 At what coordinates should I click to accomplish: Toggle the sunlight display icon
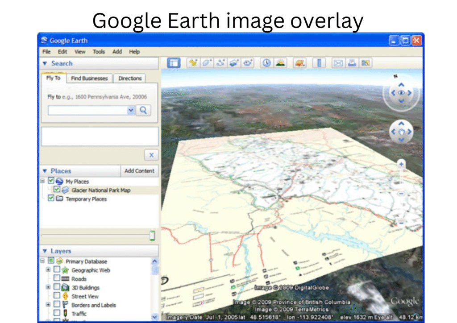coord(280,63)
